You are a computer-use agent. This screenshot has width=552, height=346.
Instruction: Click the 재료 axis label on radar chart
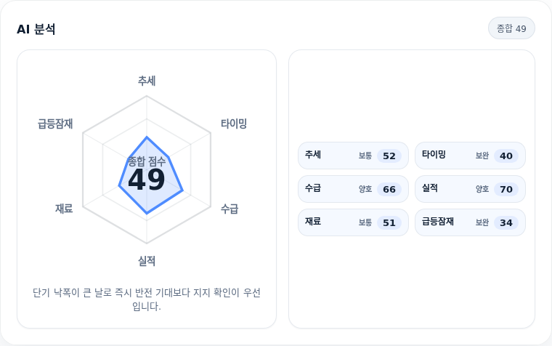click(x=64, y=209)
